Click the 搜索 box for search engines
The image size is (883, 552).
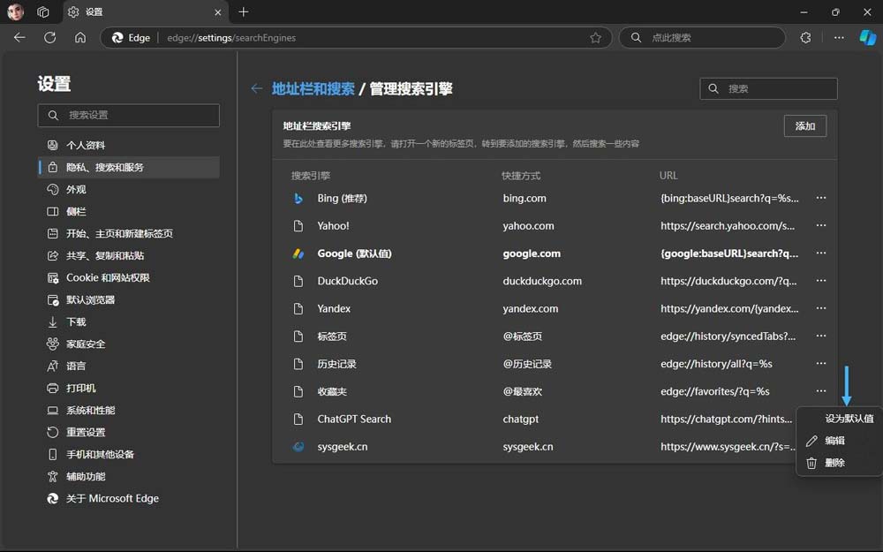pyautogui.click(x=768, y=88)
